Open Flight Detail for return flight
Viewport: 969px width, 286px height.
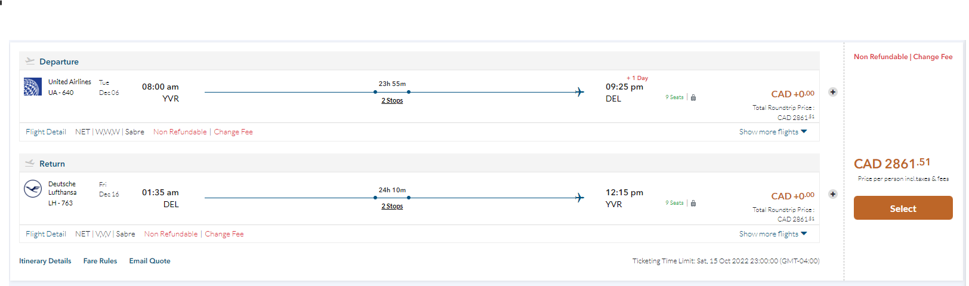(46, 234)
